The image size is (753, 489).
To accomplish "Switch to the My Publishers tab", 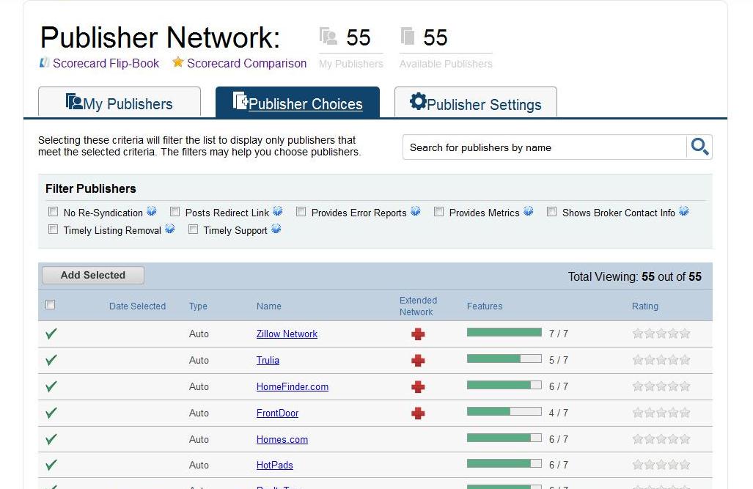I will click(120, 102).
